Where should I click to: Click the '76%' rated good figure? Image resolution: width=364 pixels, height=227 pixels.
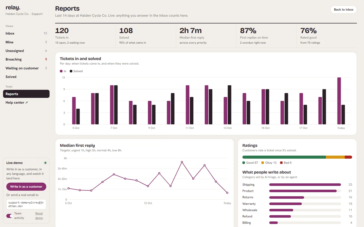point(308,31)
